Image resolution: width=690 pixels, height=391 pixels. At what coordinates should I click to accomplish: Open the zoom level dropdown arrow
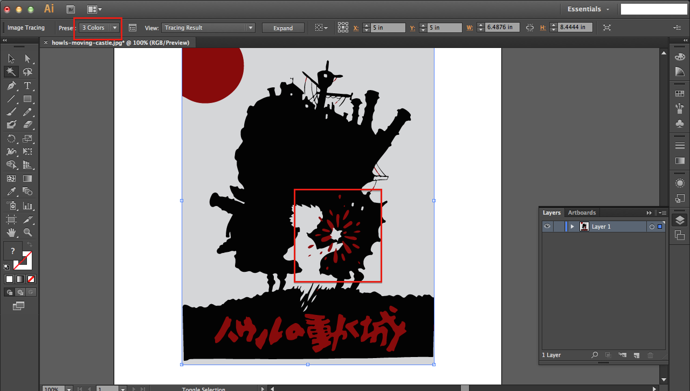tap(68, 388)
